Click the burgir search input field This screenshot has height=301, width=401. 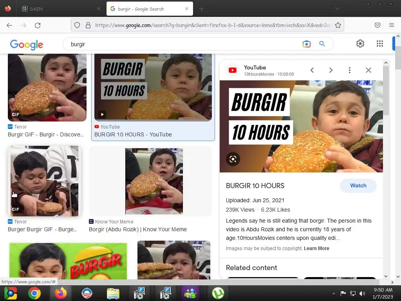click(x=184, y=44)
